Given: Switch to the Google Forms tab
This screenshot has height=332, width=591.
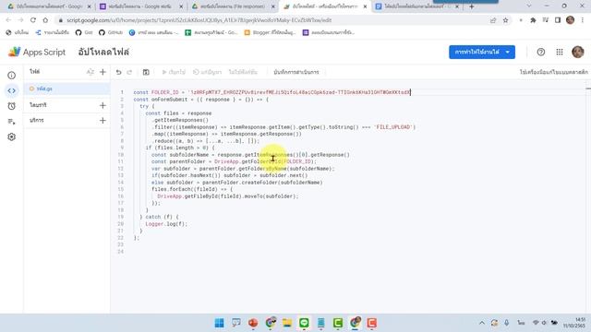Looking at the screenshot, I should 140,6.
